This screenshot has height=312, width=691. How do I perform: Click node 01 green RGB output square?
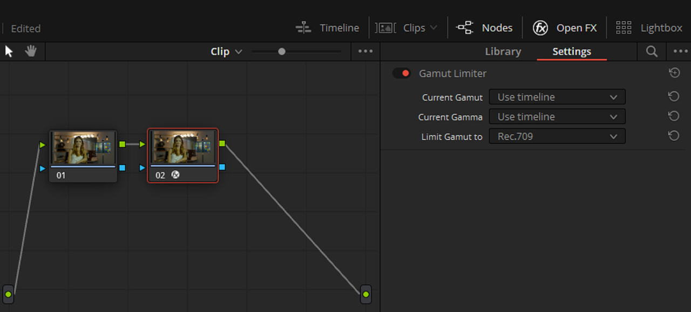pos(122,144)
